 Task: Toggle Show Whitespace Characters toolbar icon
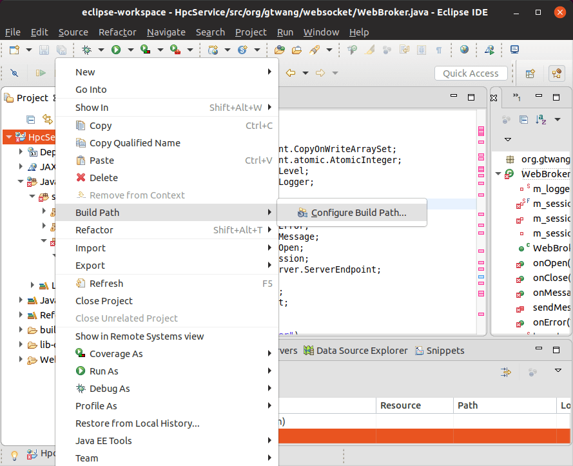coord(438,50)
